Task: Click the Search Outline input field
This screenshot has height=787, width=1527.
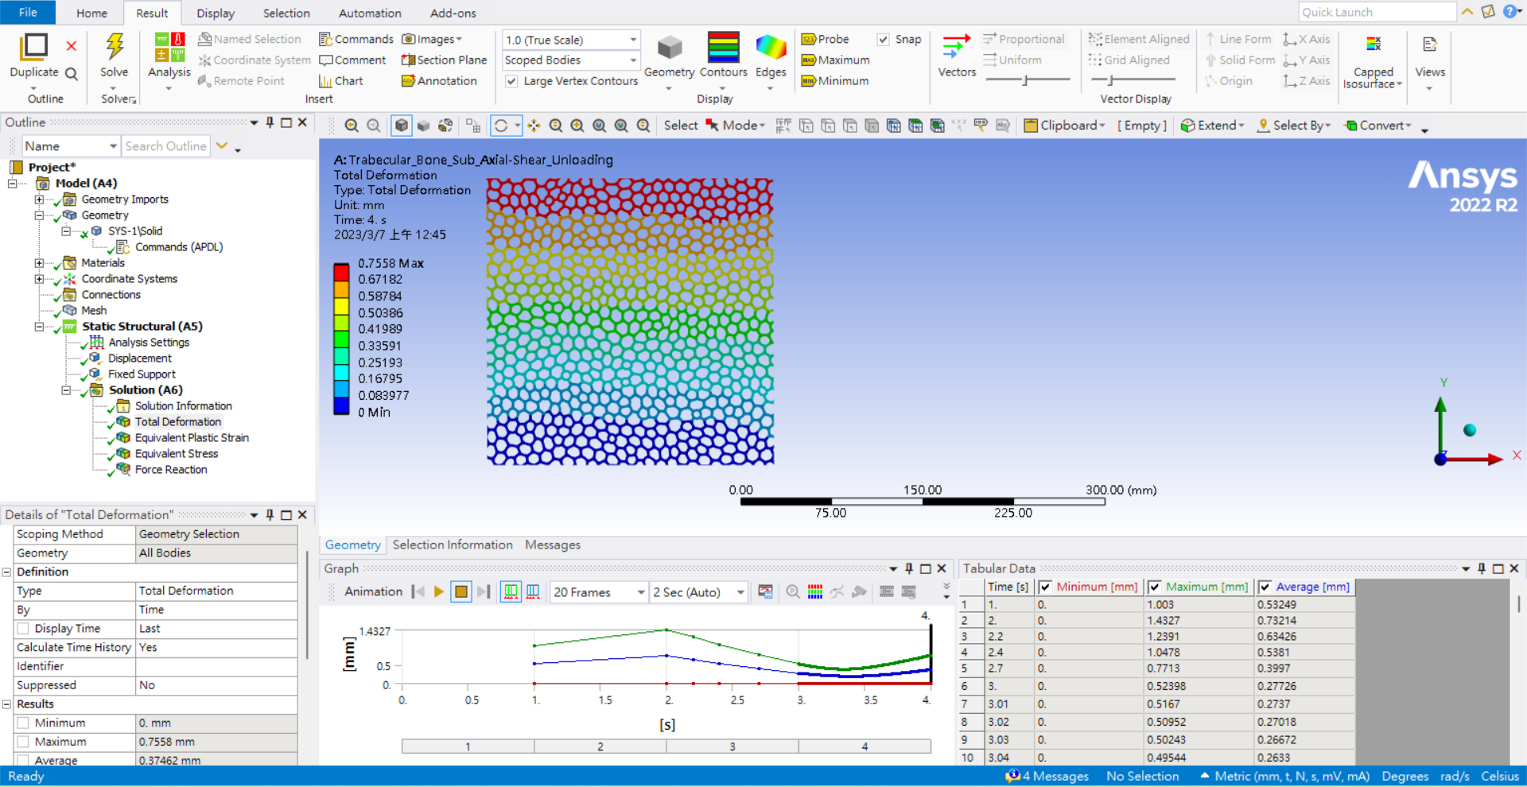Action: (165, 146)
